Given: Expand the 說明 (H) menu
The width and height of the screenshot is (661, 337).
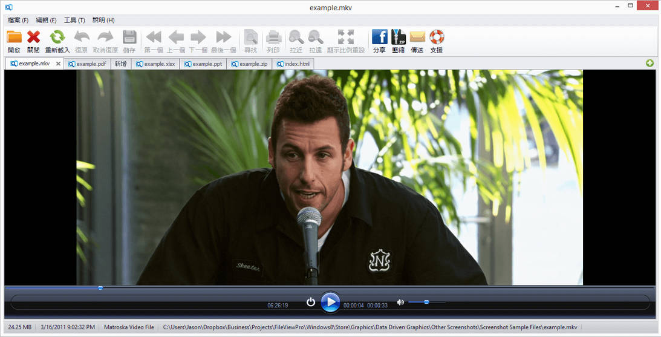Looking at the screenshot, I should tap(103, 20).
